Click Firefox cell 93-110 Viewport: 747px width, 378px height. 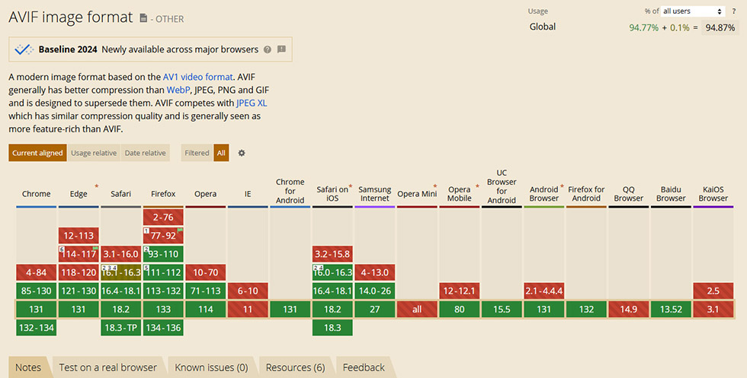click(x=163, y=254)
